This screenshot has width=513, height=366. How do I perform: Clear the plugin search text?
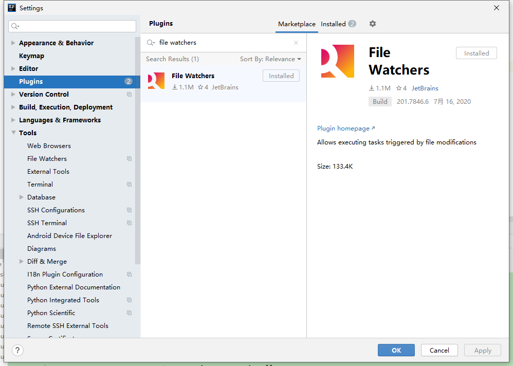coord(296,43)
